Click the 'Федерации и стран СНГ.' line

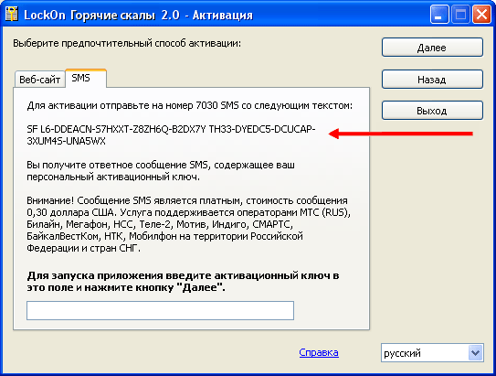pyautogui.click(x=83, y=248)
